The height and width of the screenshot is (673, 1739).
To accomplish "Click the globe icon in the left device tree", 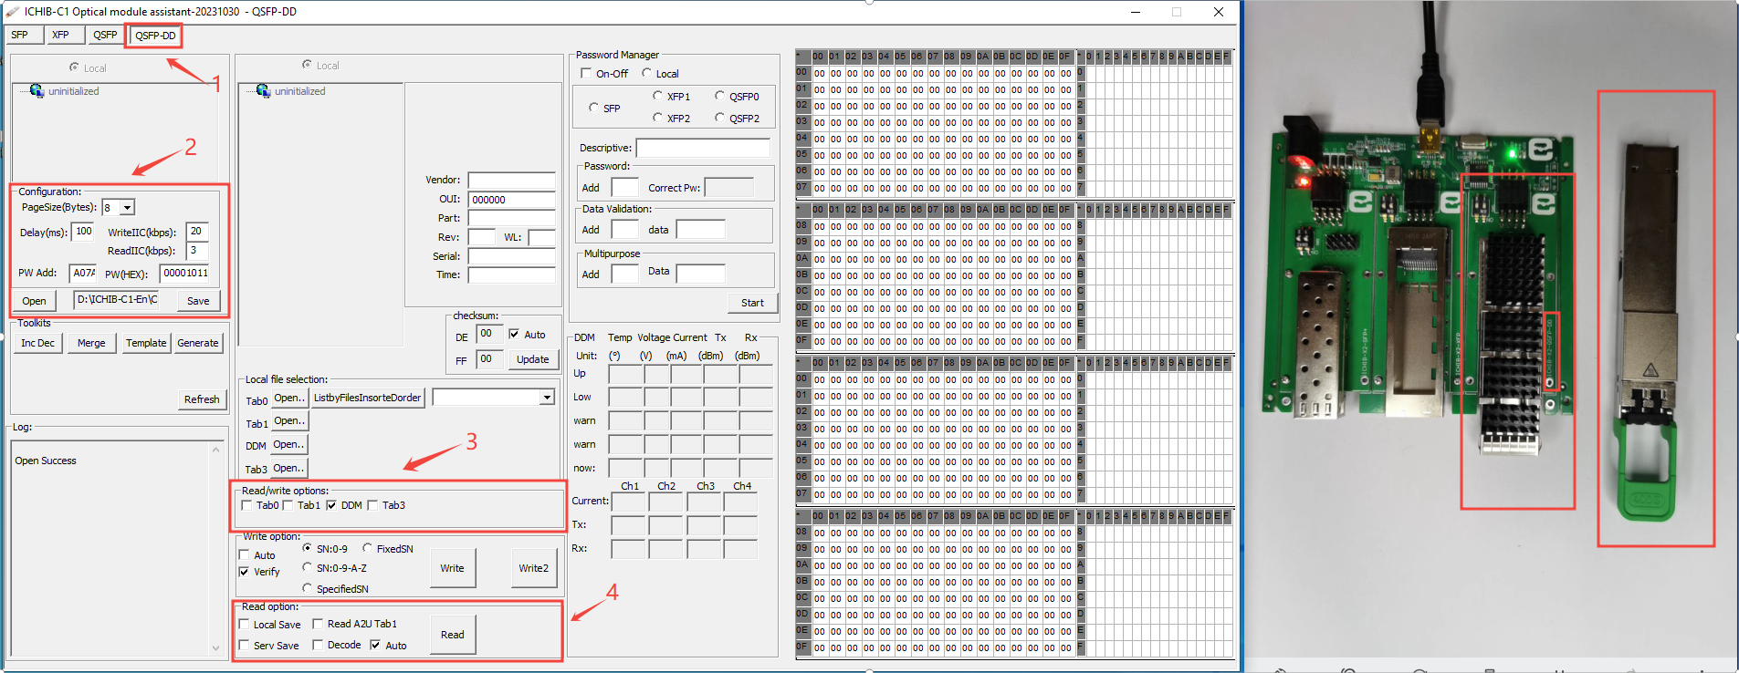I will click(x=37, y=91).
